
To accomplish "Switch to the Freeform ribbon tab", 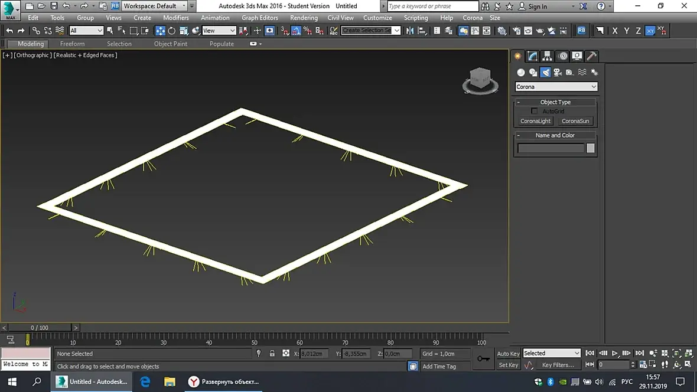I will coord(72,44).
